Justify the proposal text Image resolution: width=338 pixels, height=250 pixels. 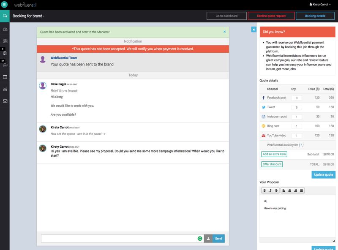(x=302, y=190)
